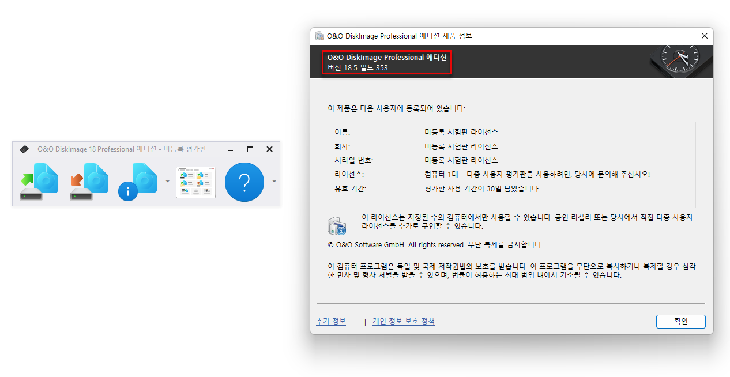Click DiskImage toolbar app logo icon
Screen dimensions: 730x377
tap(24, 149)
